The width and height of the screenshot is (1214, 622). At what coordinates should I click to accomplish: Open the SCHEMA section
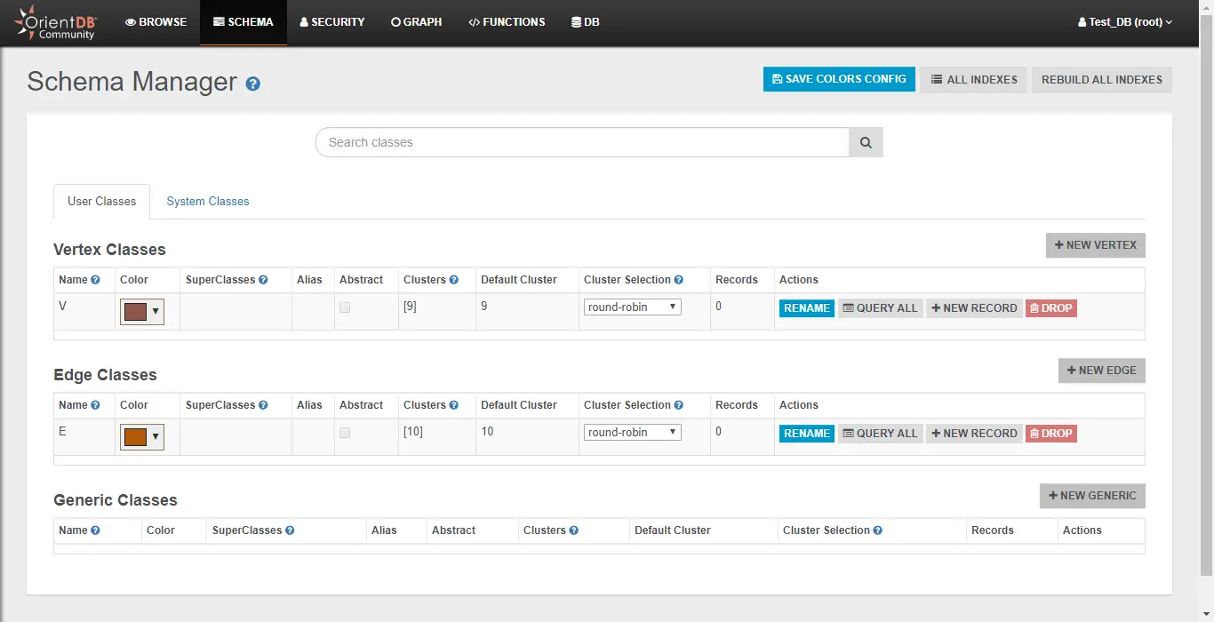point(244,22)
